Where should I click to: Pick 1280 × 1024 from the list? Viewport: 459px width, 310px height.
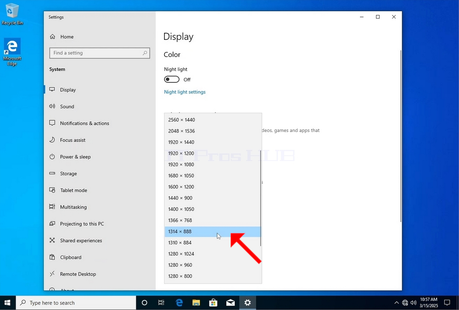coord(212,254)
